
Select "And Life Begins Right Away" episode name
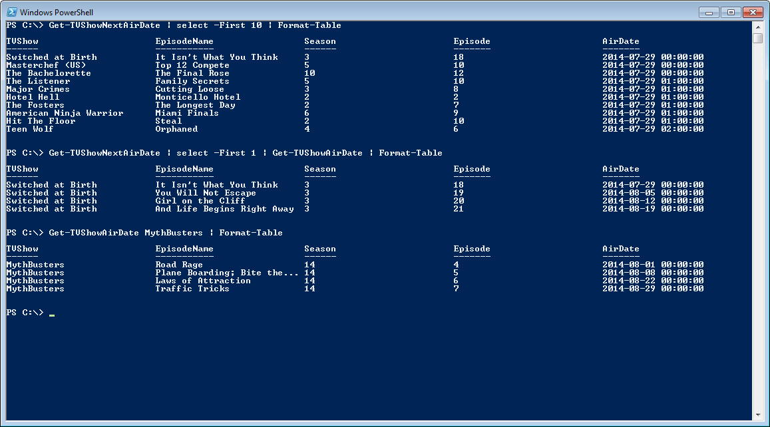224,209
